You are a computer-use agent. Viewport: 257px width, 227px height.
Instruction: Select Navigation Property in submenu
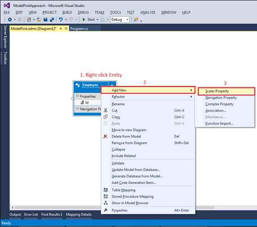225,97
